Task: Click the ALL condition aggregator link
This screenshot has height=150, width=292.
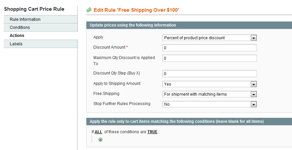Action: (98, 132)
